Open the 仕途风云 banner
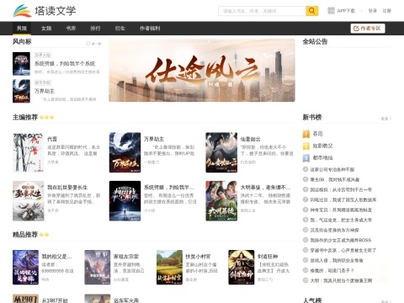This screenshot has width=404, height=303. (202, 70)
